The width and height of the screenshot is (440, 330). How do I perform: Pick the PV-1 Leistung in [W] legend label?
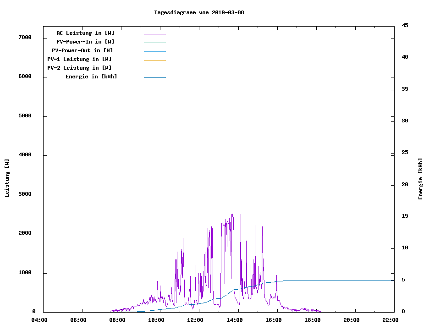(x=79, y=59)
